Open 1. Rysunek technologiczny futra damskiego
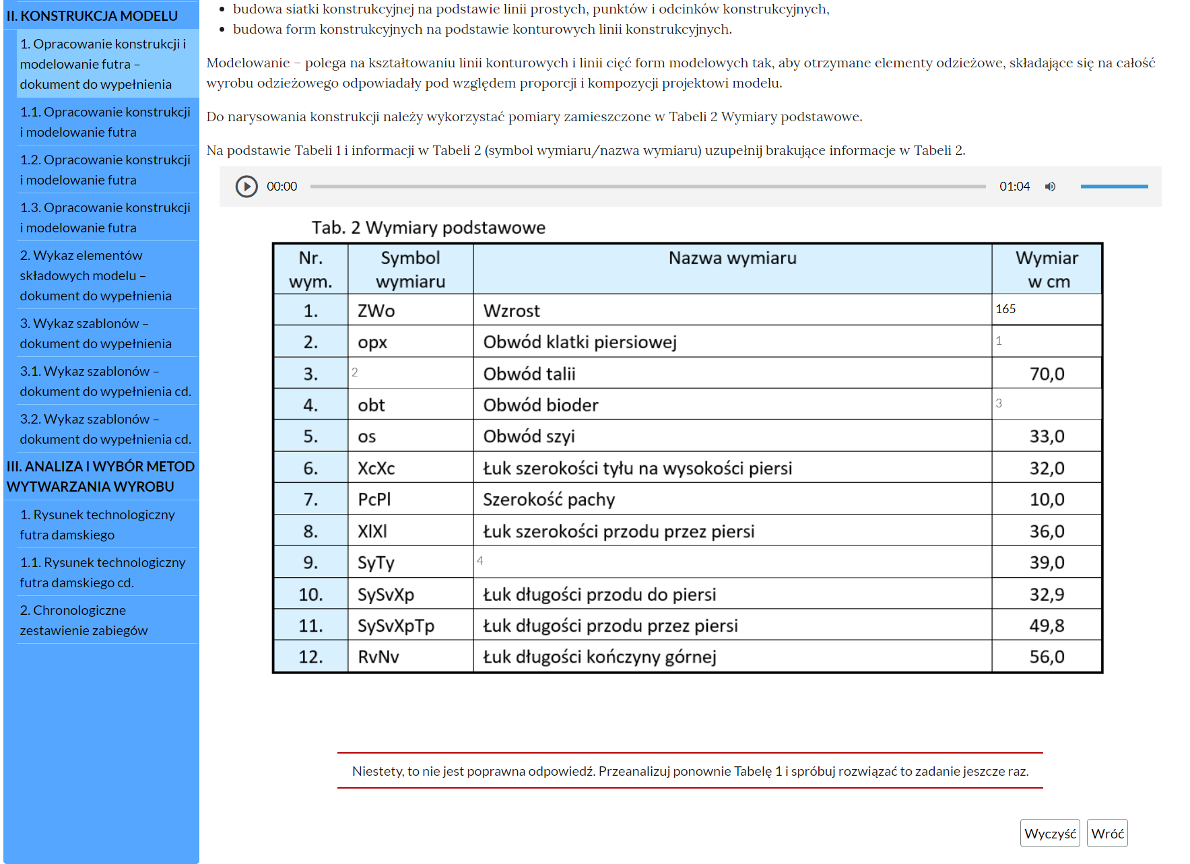 tap(97, 525)
